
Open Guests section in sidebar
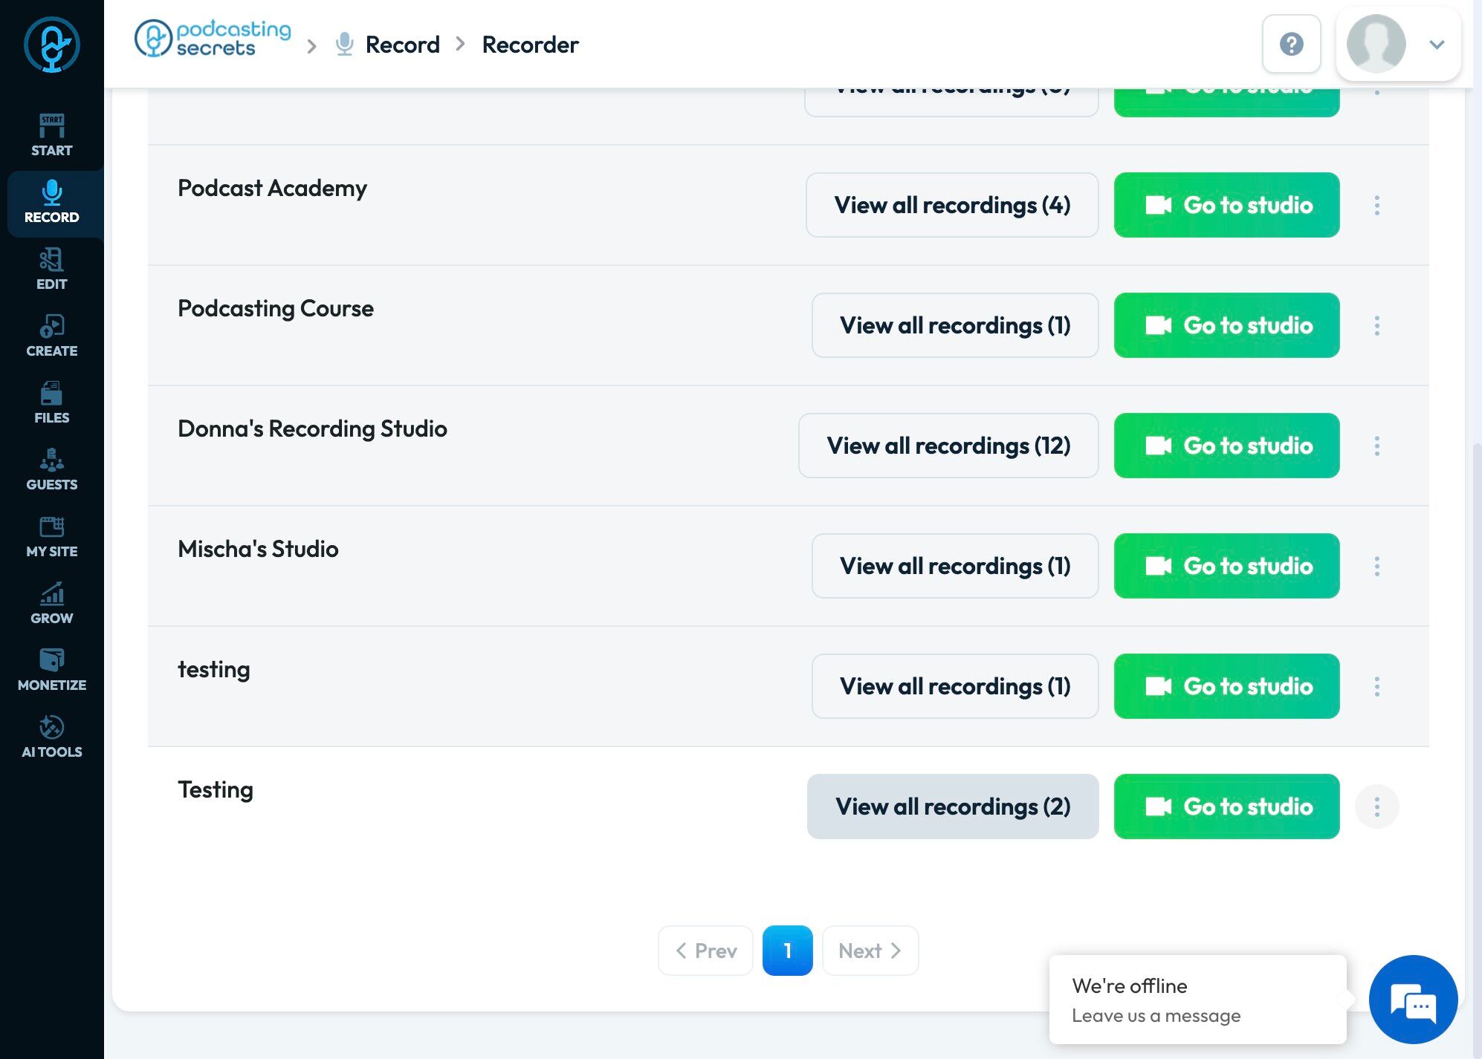[51, 469]
